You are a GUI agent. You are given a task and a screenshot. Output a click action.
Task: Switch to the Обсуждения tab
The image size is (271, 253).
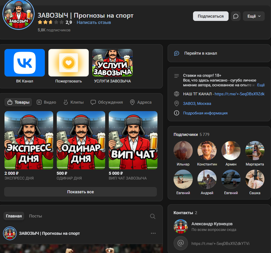(107, 102)
